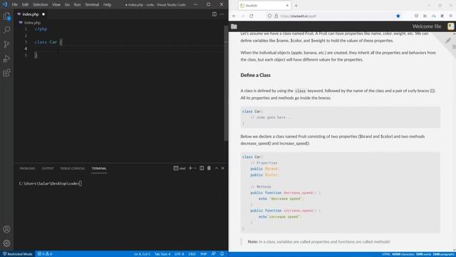Screen dimensions: 456x257
Task: Open errors and warnings count in status bar
Action: pos(44,254)
